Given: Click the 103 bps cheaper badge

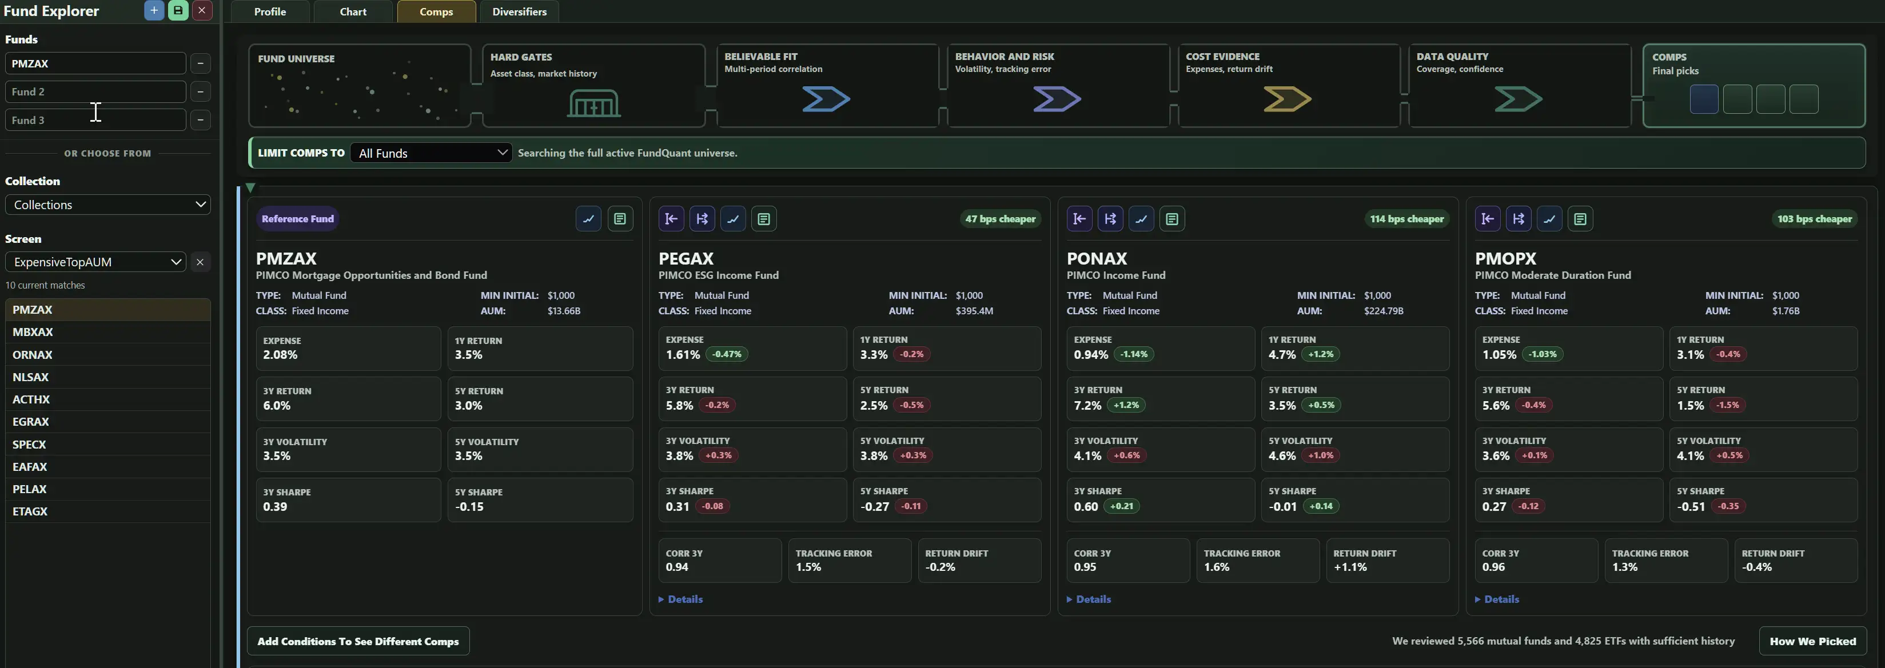Looking at the screenshot, I should click(1815, 219).
